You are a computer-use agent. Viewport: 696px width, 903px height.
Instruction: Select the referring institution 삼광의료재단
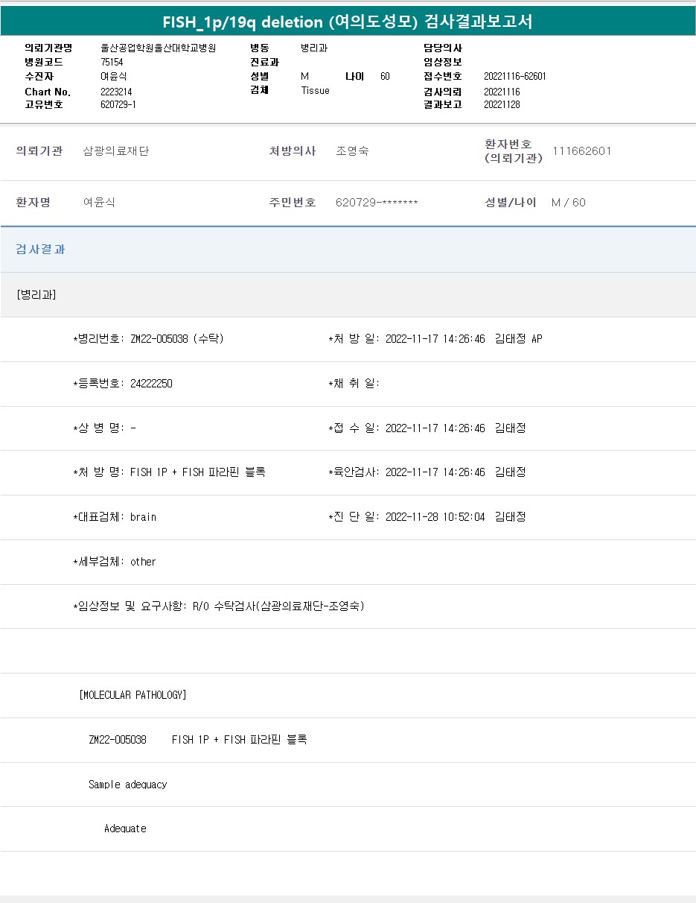[116, 151]
